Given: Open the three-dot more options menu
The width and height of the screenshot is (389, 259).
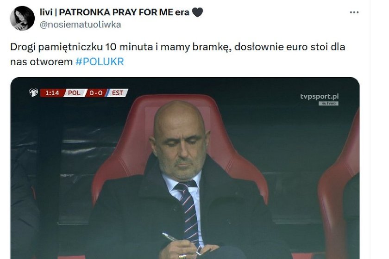Looking at the screenshot, I should 354,12.
